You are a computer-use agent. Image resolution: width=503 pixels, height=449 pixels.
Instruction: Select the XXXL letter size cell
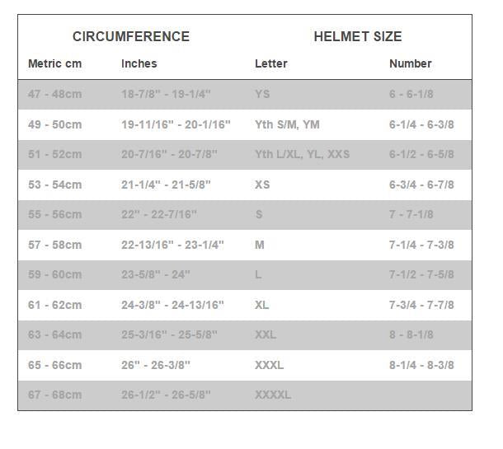269,365
